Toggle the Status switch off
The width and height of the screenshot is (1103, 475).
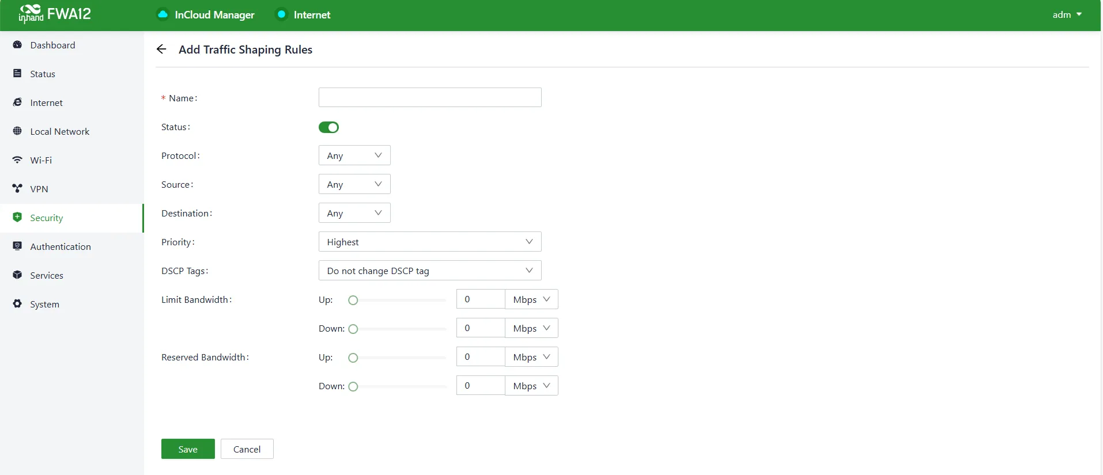tap(328, 127)
